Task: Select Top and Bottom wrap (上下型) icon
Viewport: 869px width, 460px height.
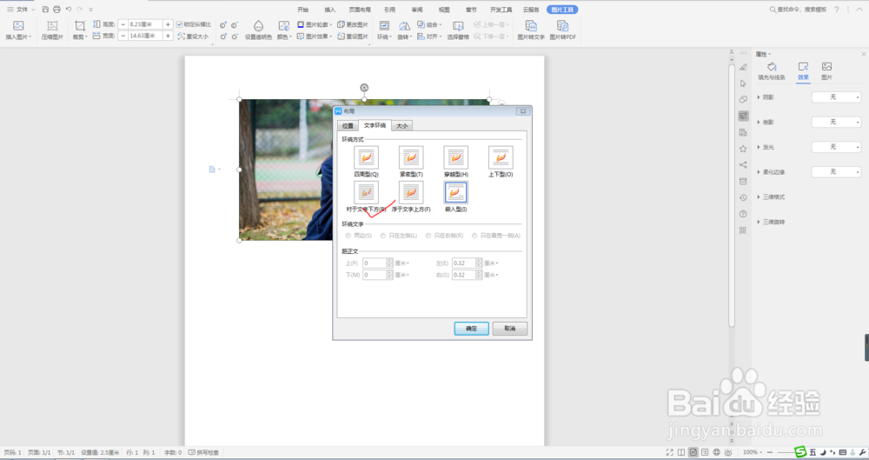Action: (x=501, y=157)
